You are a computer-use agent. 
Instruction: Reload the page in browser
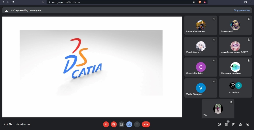[x=13, y=2]
